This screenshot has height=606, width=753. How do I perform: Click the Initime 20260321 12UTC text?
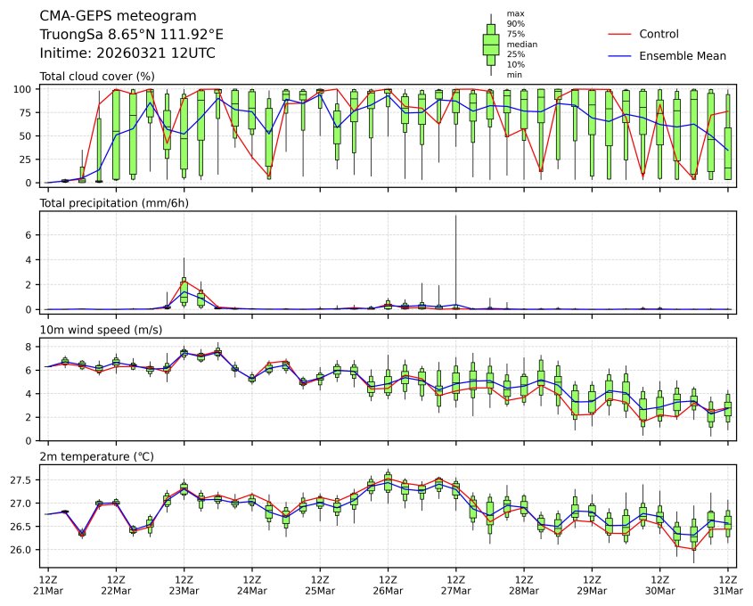pyautogui.click(x=127, y=53)
